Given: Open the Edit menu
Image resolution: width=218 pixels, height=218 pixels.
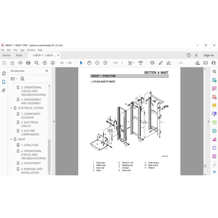Looking at the screenshot, I should [x=9, y=50].
